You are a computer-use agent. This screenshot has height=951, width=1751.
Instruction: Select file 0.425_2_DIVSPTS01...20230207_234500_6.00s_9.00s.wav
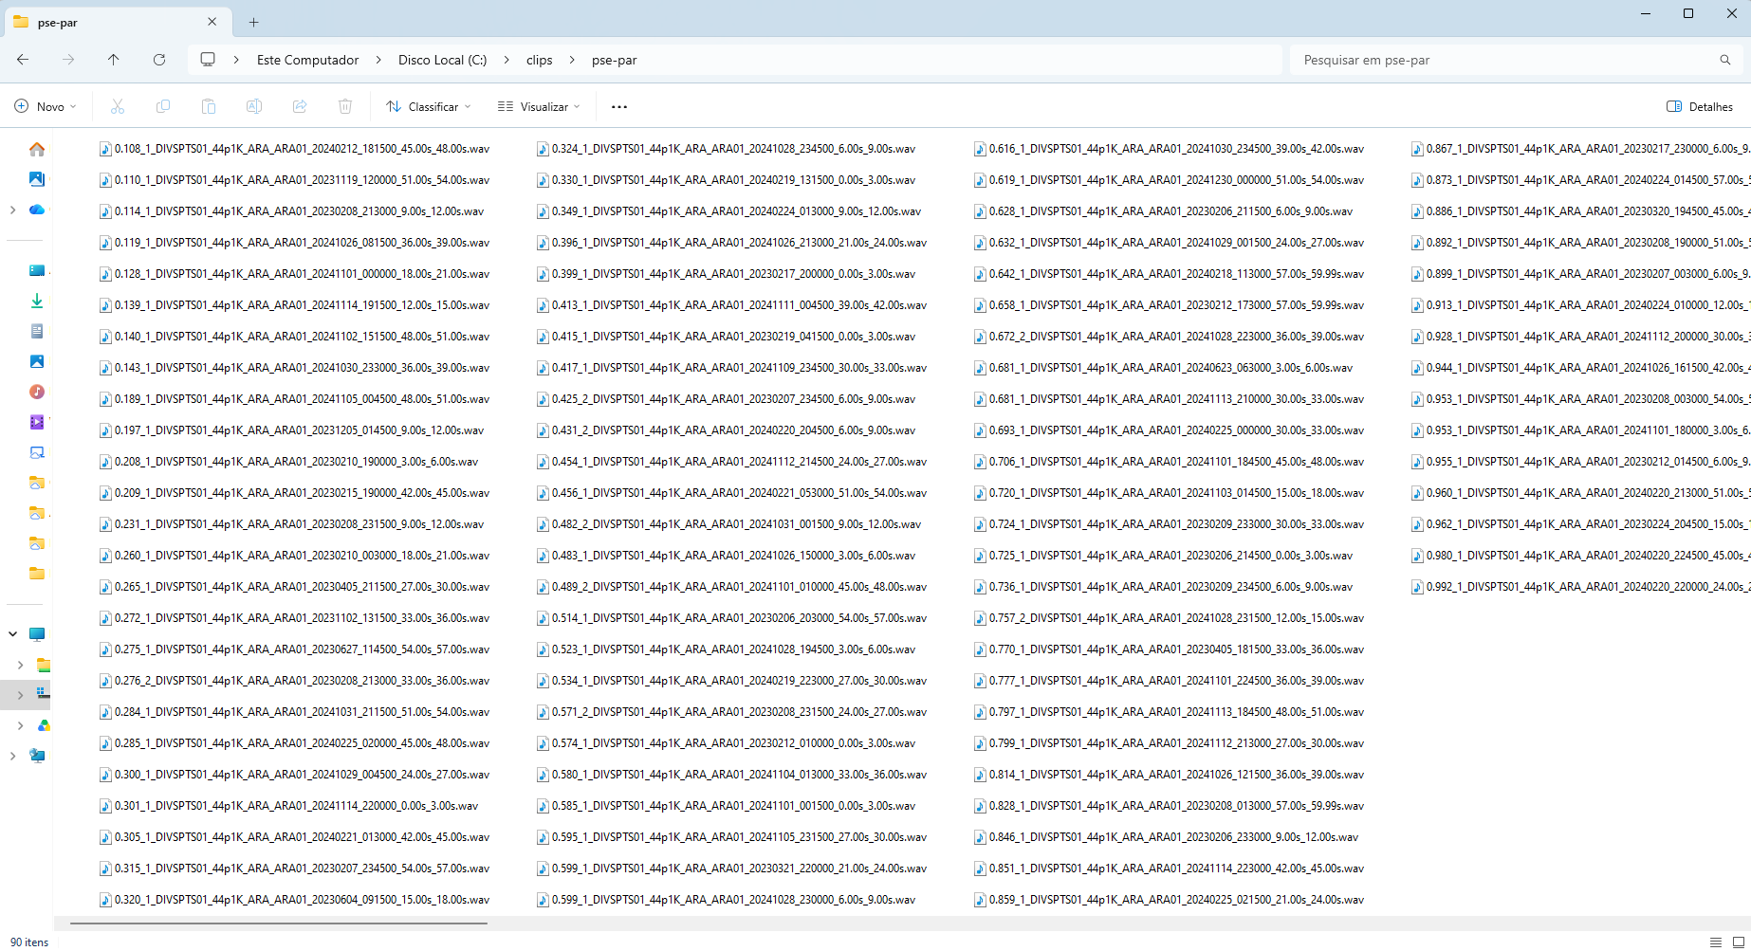click(726, 399)
